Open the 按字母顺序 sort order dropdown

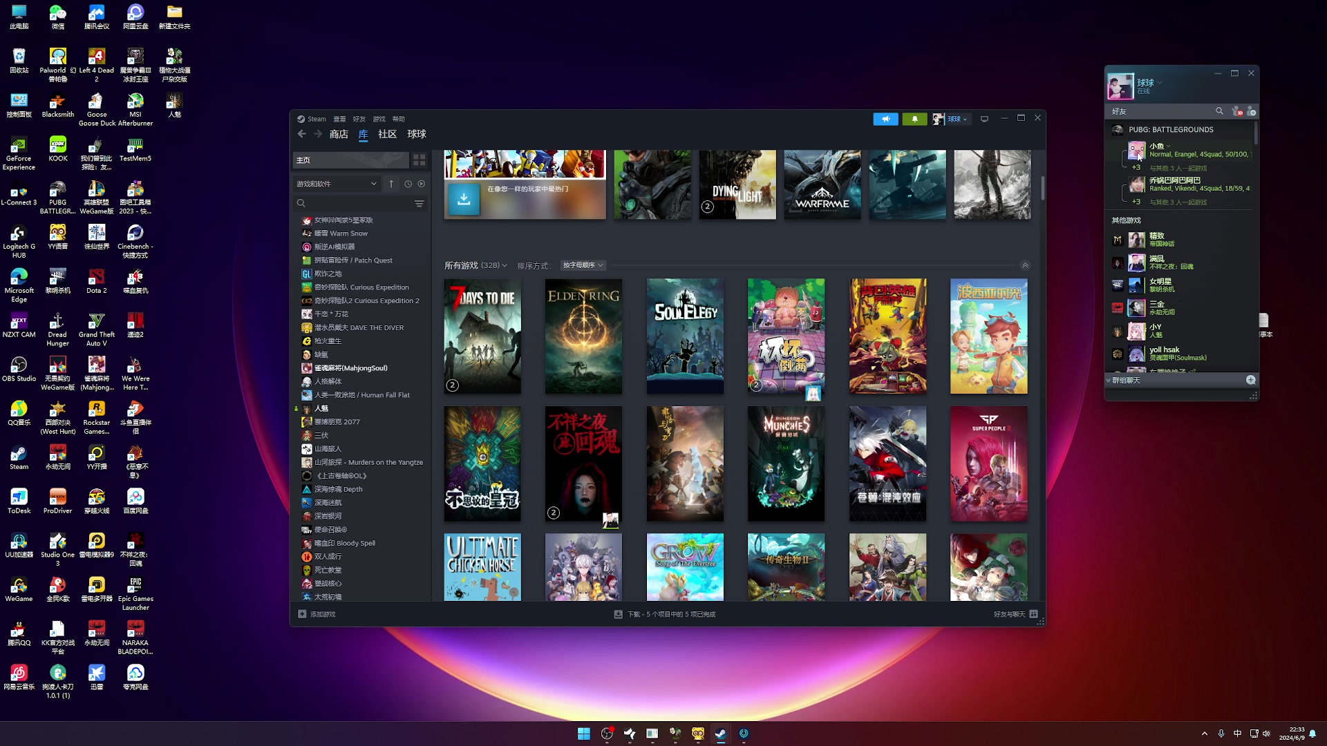(583, 265)
